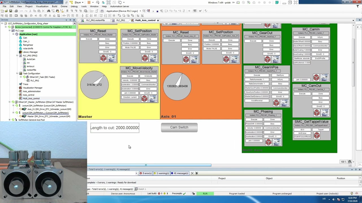Click the pause icon in Player bar
Viewport: 362px width, 203px height.
pos(89,2)
